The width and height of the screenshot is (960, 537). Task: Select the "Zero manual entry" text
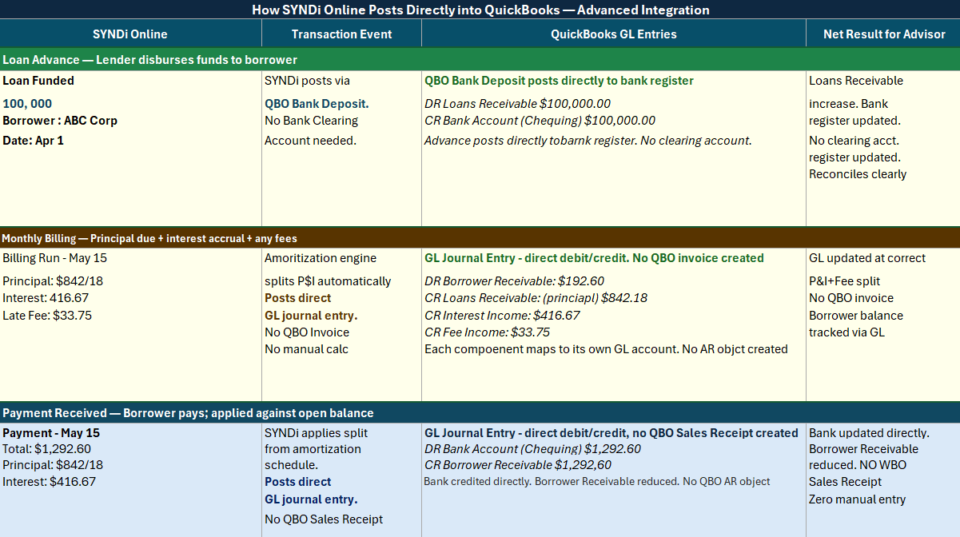tap(857, 499)
